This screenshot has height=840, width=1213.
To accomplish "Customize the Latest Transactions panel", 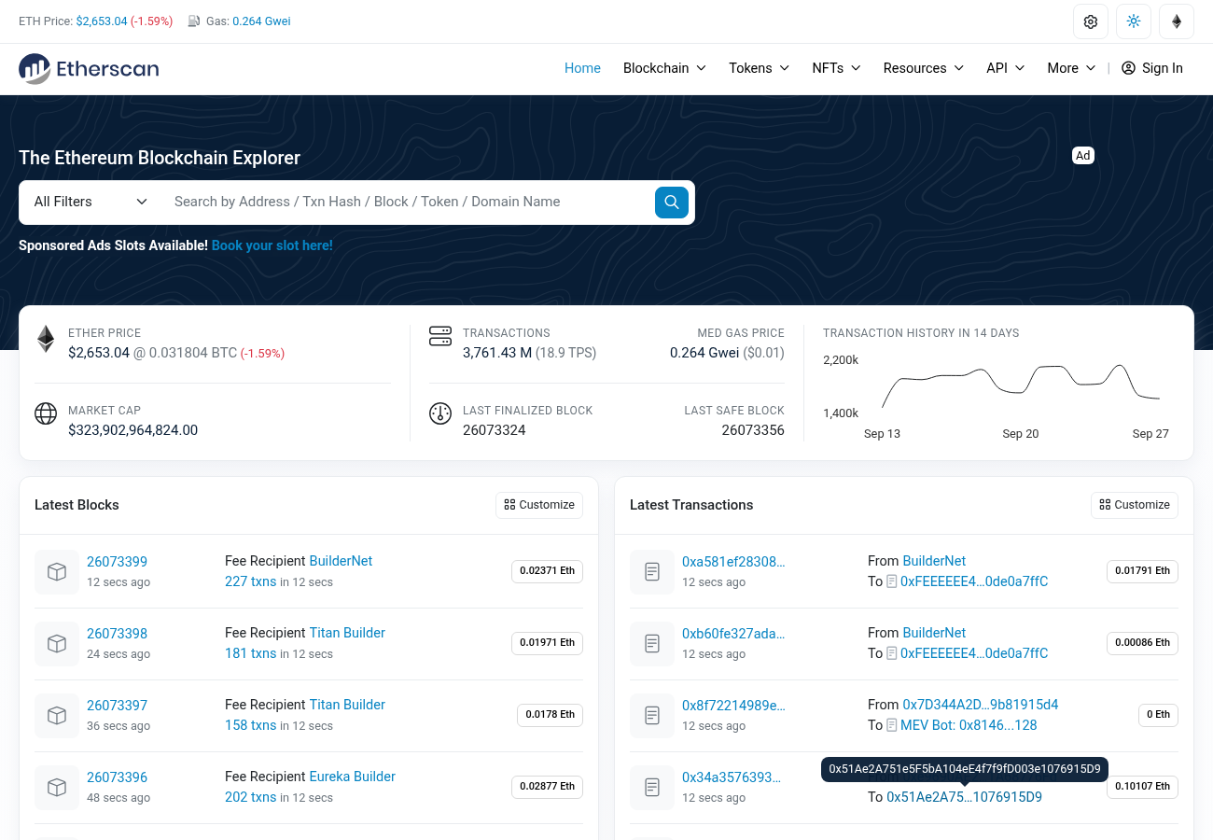I will click(x=1135, y=505).
